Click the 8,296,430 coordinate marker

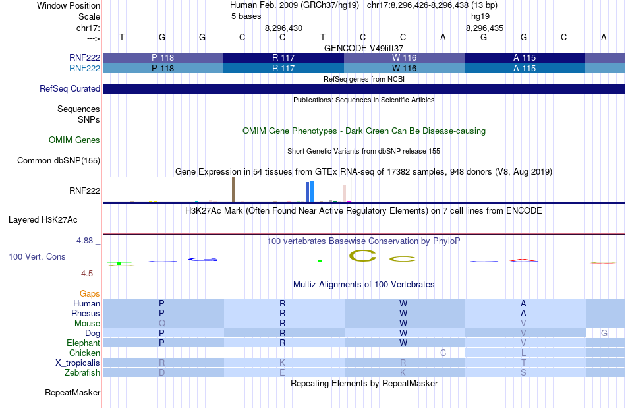coord(283,28)
